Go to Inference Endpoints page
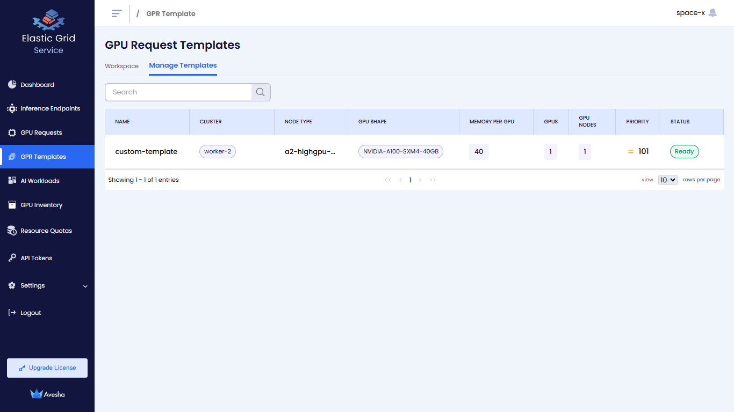Screen dimensions: 734x412 [x=50, y=108]
